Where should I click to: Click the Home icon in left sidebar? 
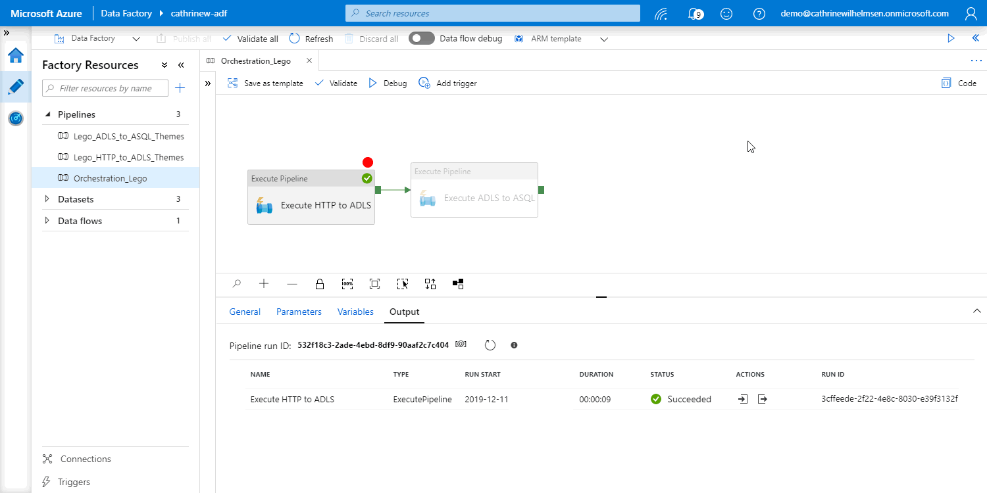point(16,56)
